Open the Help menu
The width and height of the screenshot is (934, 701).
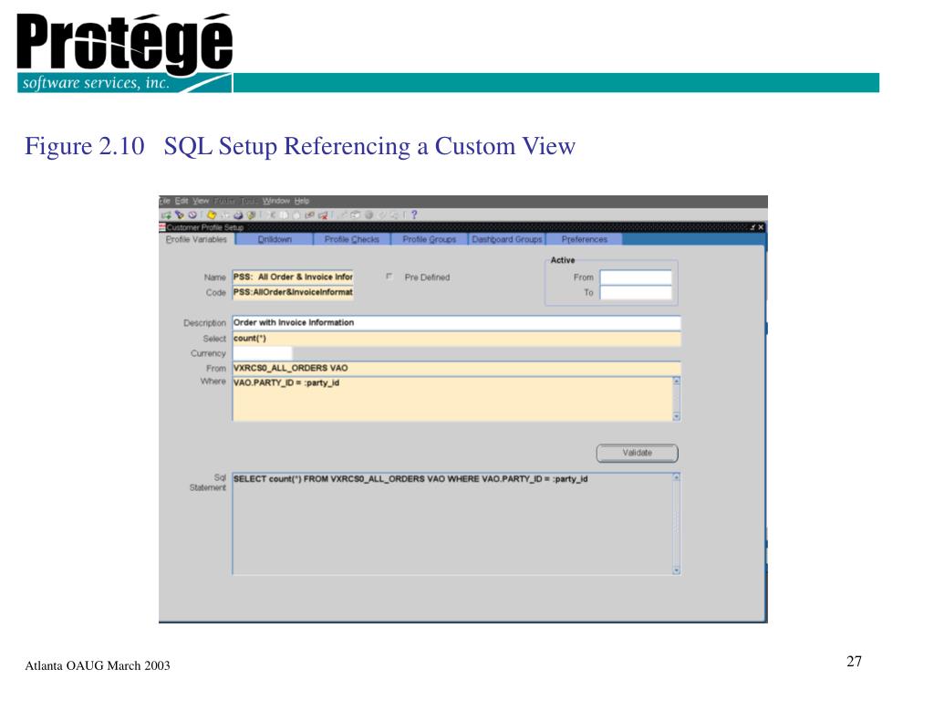pyautogui.click(x=302, y=201)
